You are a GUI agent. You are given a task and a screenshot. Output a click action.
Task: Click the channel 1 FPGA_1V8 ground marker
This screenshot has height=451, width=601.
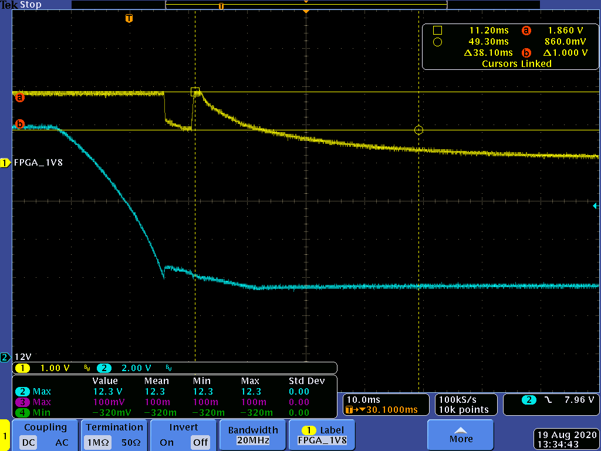click(x=5, y=163)
